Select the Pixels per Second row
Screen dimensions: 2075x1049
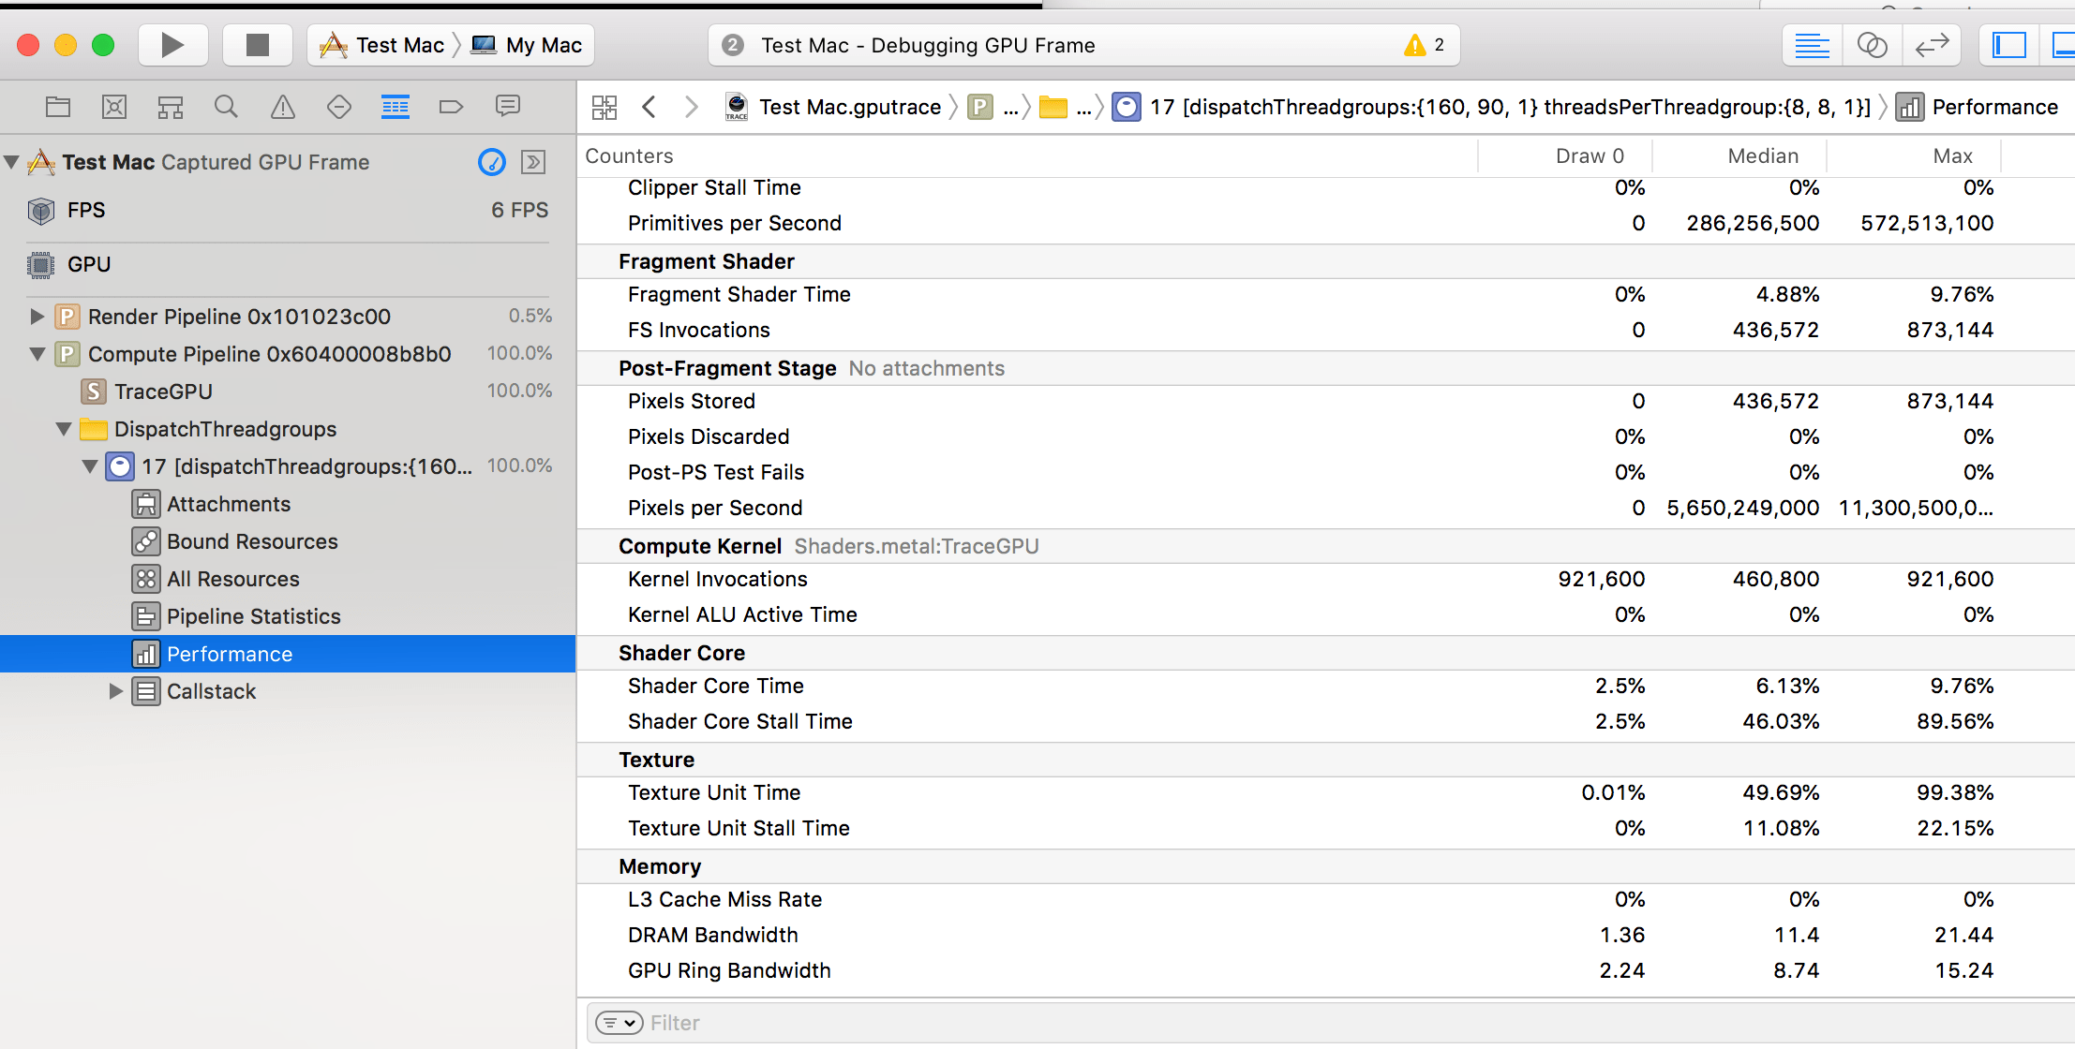point(1325,508)
